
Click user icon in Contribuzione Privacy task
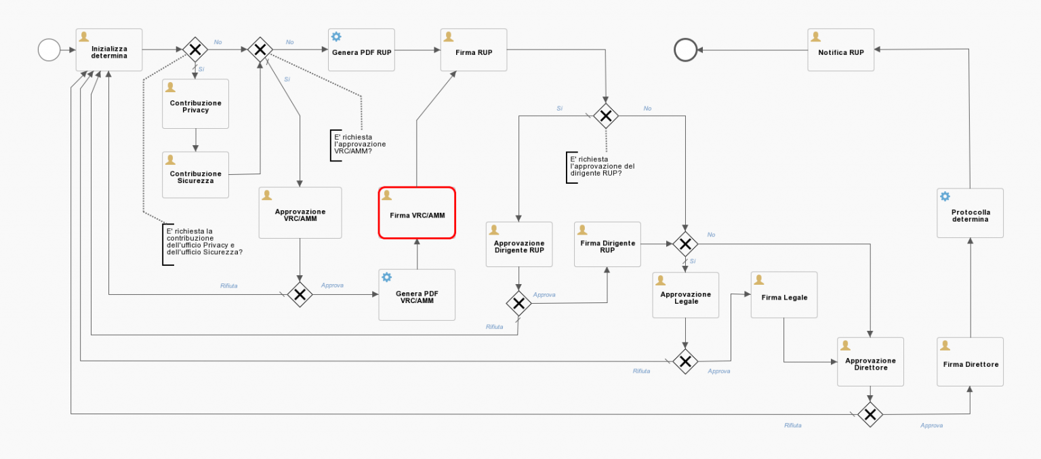[171, 87]
